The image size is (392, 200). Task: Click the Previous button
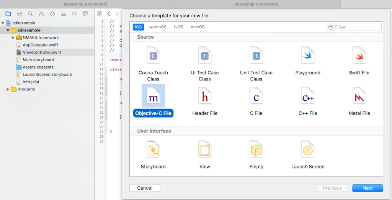(x=332, y=188)
